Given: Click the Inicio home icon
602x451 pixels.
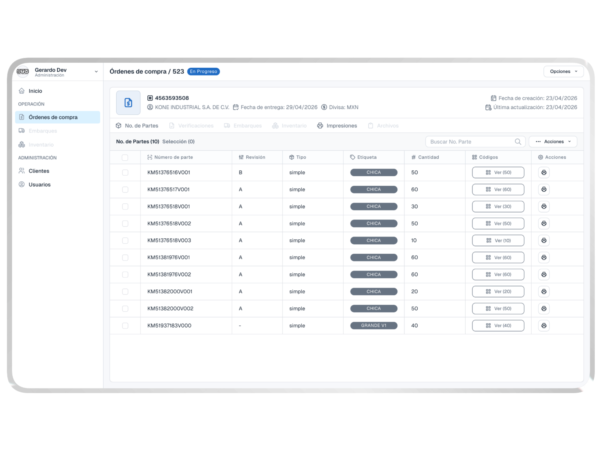Looking at the screenshot, I should [22, 91].
